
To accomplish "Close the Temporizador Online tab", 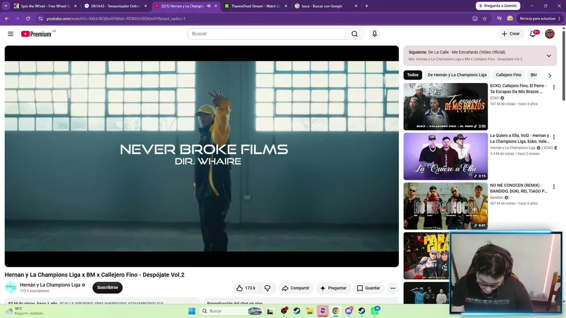I will (x=145, y=6).
